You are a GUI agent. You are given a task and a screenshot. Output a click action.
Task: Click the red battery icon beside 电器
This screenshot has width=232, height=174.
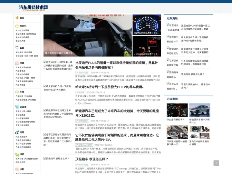pyautogui.click(x=17, y=63)
